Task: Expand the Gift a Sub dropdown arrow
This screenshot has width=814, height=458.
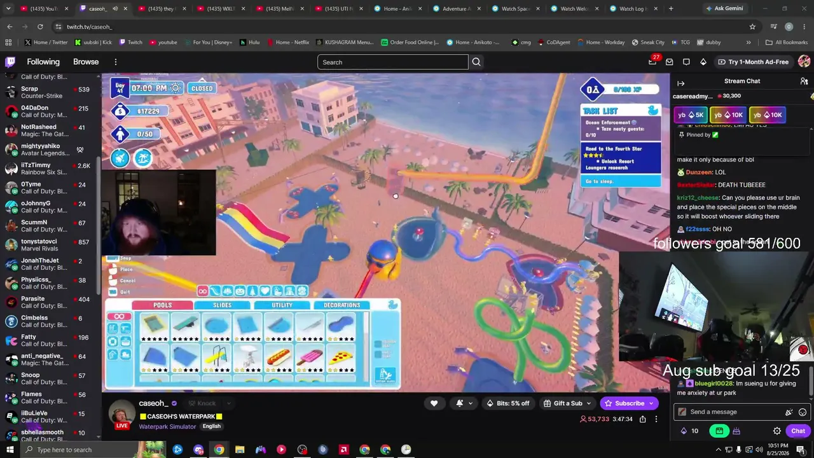Action: [x=589, y=403]
